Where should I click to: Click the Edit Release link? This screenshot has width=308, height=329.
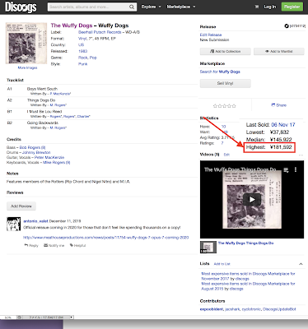pos(211,35)
